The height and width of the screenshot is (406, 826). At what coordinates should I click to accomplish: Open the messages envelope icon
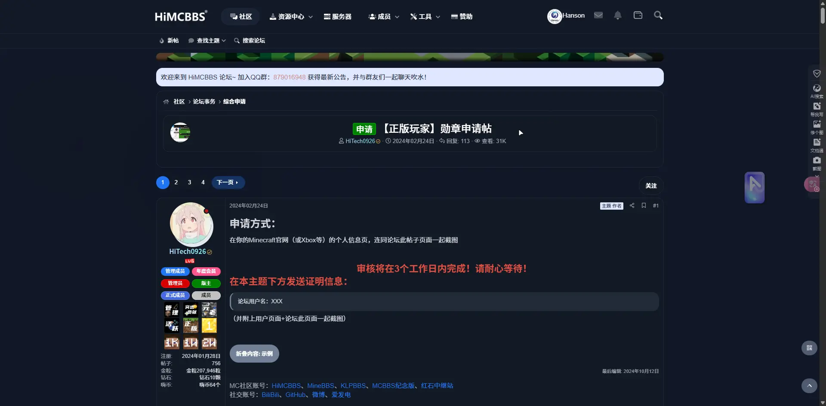(x=598, y=15)
